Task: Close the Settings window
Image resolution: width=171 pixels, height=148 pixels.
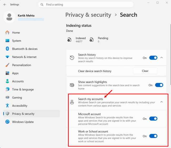Action: (167, 3)
